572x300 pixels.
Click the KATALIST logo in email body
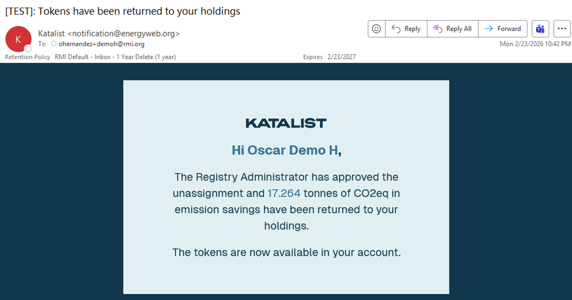(x=286, y=123)
